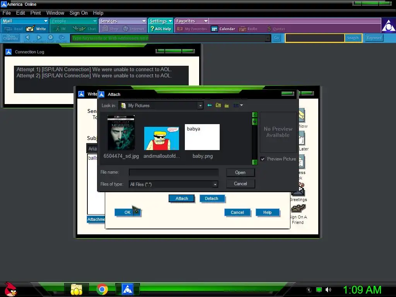
Task: Click the blue Detach button
Action: 212,198
